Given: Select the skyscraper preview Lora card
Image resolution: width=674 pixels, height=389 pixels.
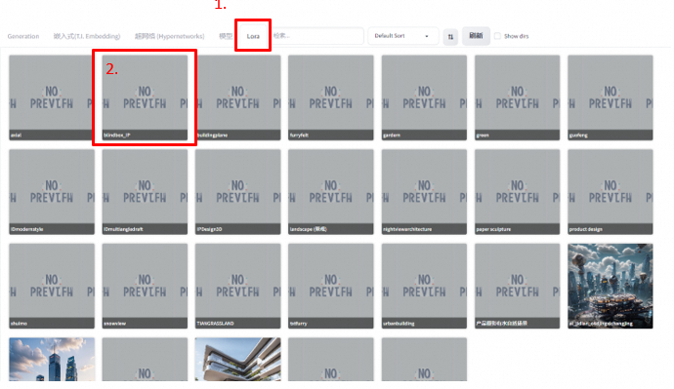Looking at the screenshot, I should (52, 359).
